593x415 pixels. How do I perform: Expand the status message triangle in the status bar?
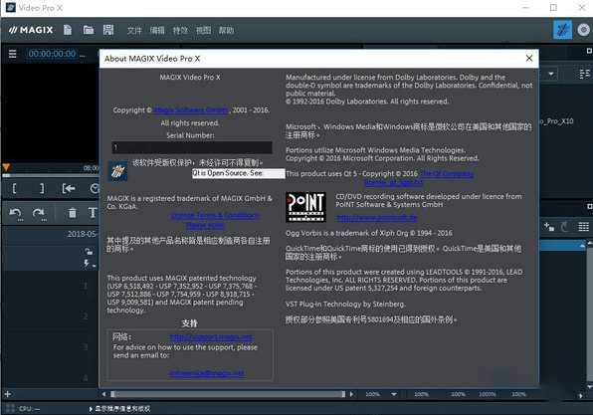point(91,409)
